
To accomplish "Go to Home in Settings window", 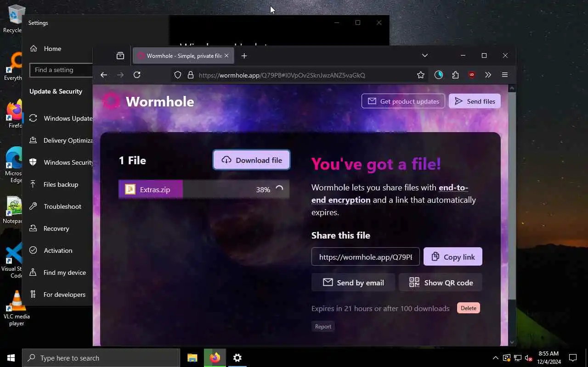I will (x=52, y=49).
